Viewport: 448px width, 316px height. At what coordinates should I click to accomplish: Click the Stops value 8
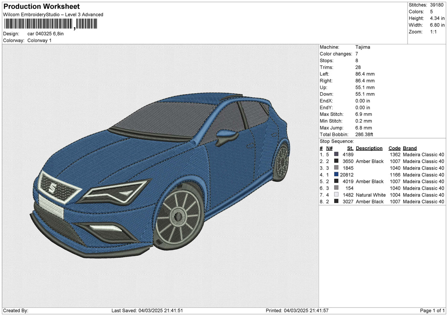click(357, 61)
